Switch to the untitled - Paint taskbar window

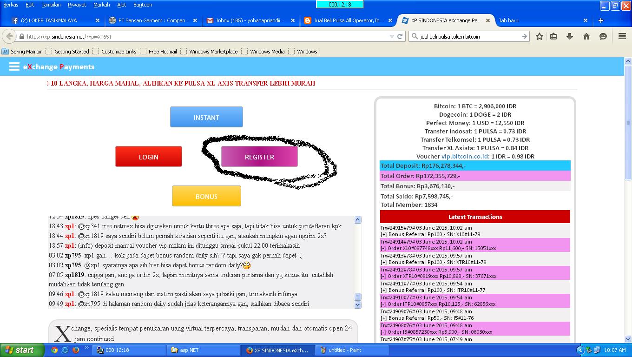click(351, 350)
